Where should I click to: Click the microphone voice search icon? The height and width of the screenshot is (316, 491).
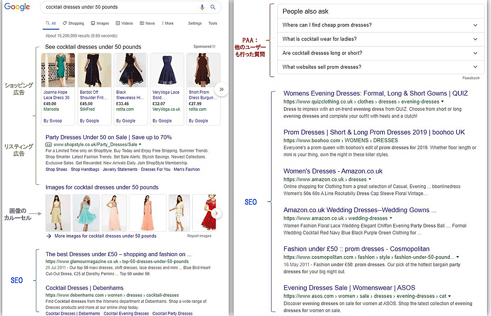202,7
